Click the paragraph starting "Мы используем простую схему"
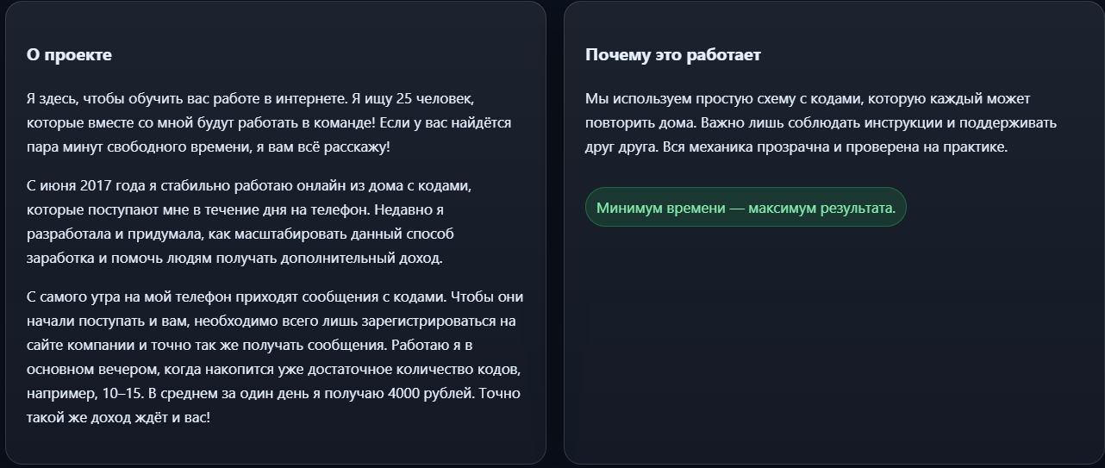Image resolution: width=1105 pixels, height=468 pixels. tap(820, 122)
